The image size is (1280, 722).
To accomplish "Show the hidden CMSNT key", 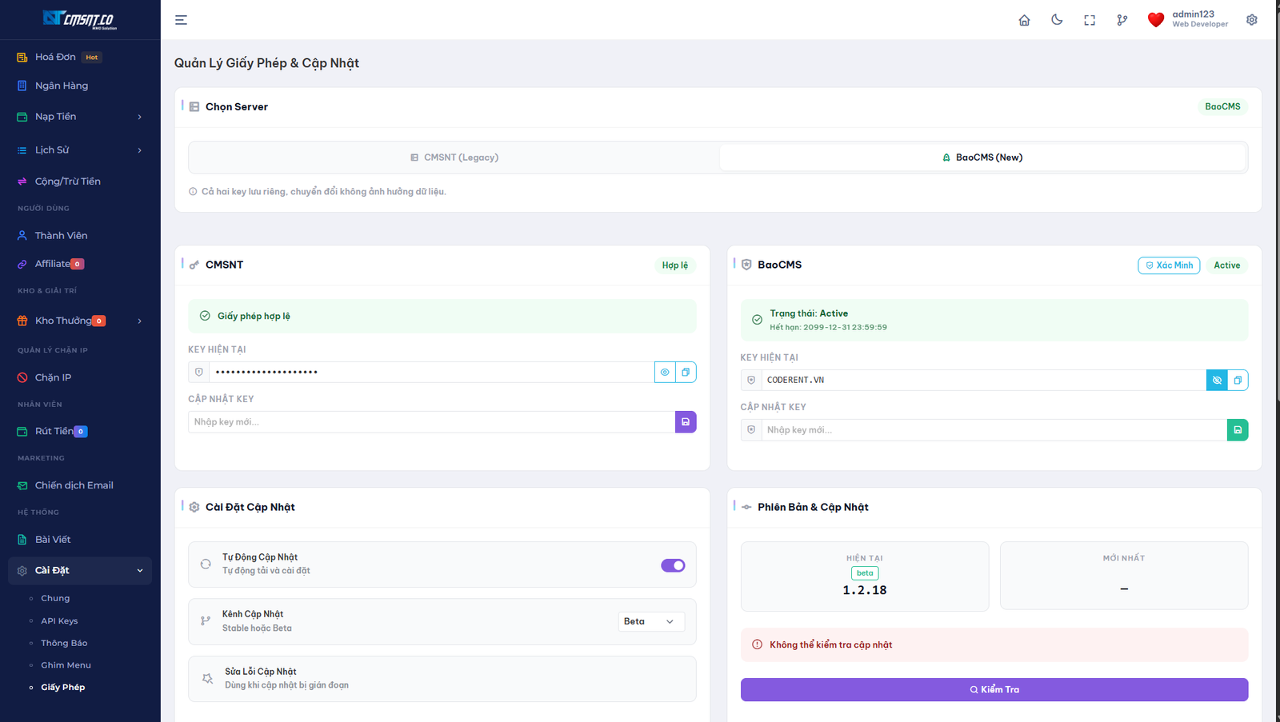I will coord(665,372).
